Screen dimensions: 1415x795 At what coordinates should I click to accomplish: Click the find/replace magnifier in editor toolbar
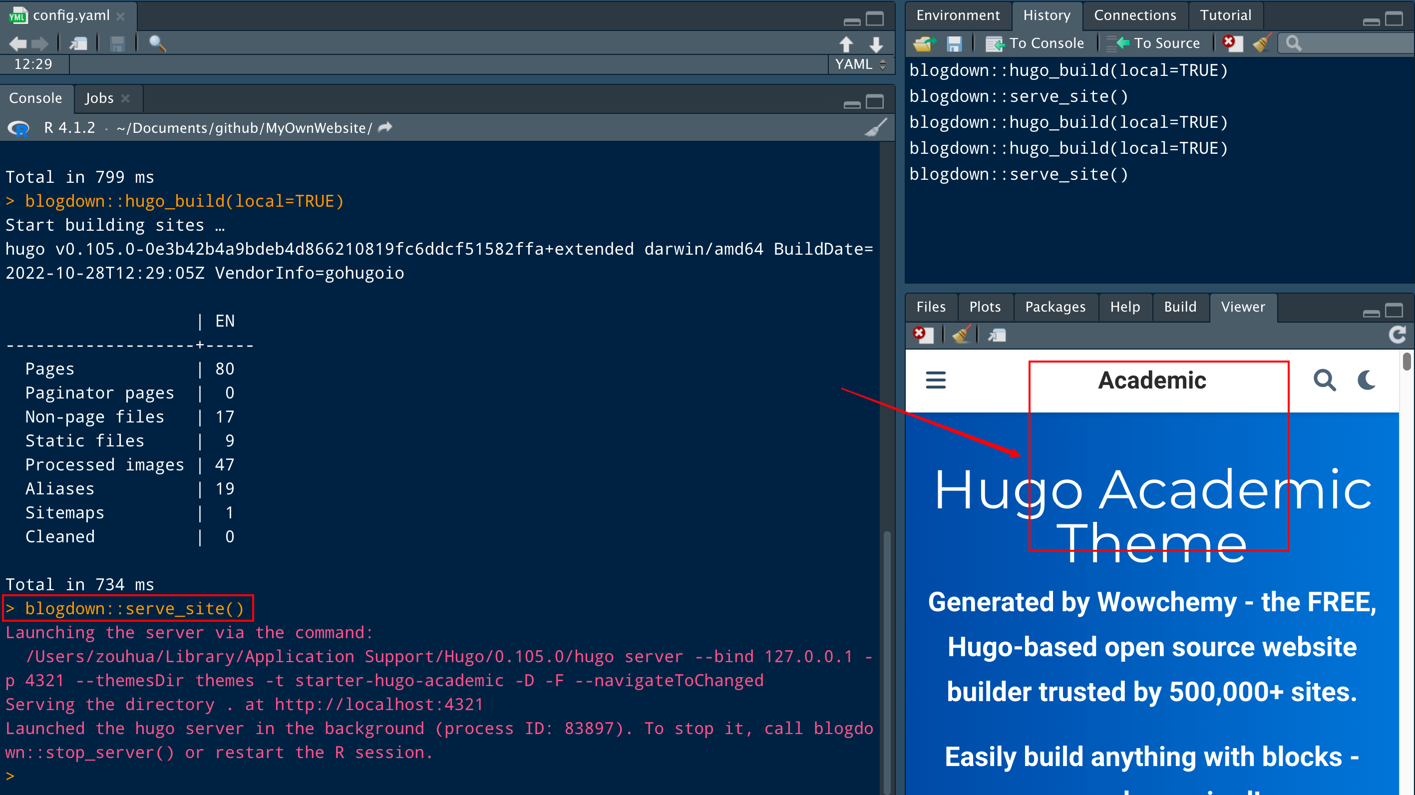[x=157, y=43]
